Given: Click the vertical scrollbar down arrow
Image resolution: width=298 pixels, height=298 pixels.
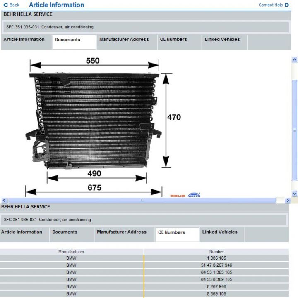Looking at the screenshot, I should (x=295, y=194).
